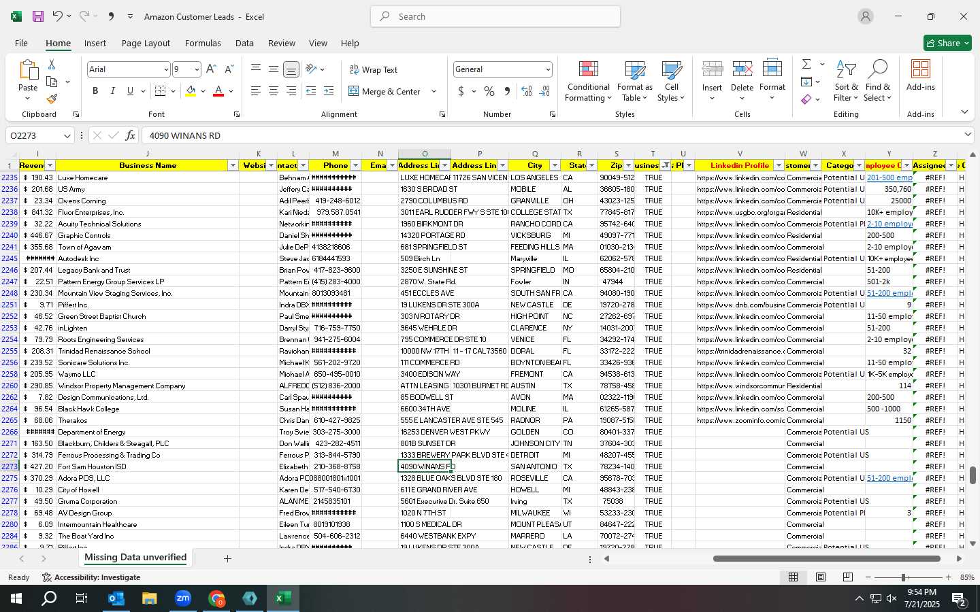The image size is (980, 612).
Task: Open Zoom app from taskbar
Action: (183, 598)
